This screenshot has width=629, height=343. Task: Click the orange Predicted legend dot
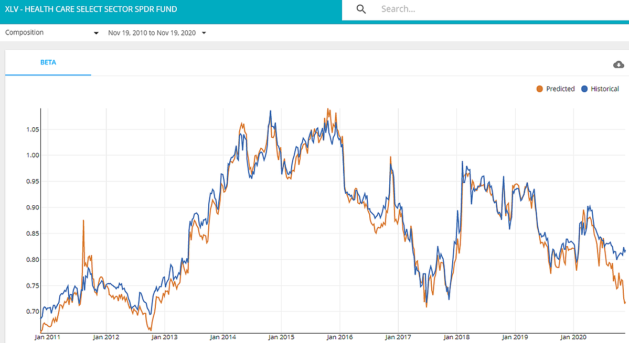(x=539, y=89)
